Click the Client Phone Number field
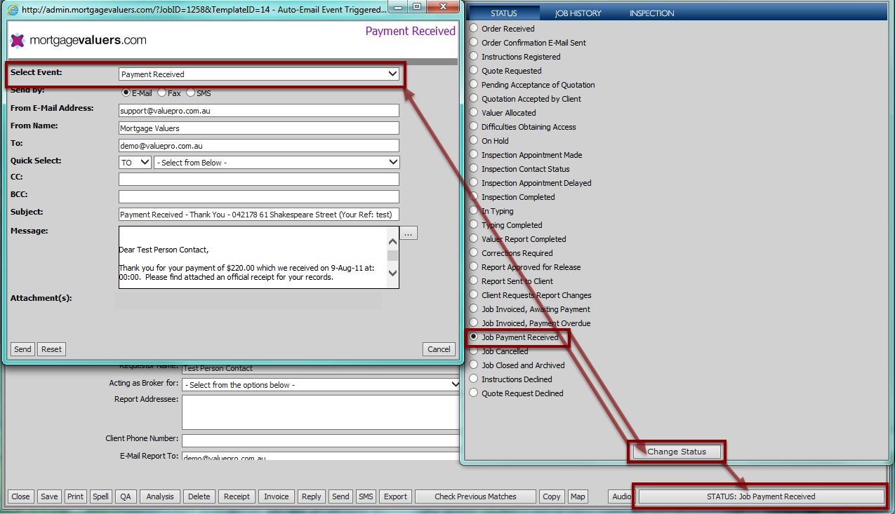This screenshot has width=895, height=514. click(321, 440)
